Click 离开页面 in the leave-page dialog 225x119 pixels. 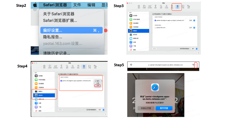(164, 108)
